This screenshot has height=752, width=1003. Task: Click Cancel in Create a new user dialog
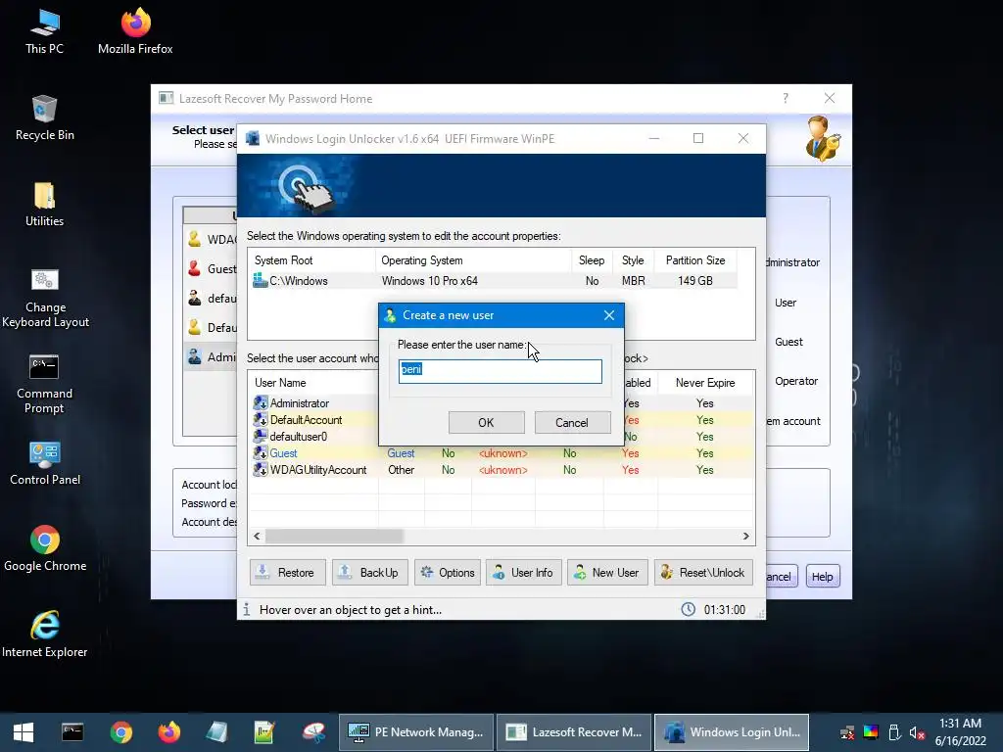coord(572,423)
